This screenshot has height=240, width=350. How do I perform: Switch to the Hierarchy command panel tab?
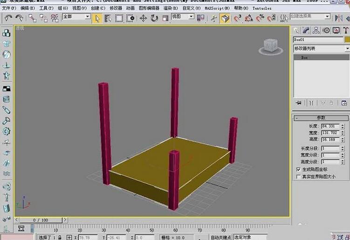pyautogui.click(x=316, y=30)
